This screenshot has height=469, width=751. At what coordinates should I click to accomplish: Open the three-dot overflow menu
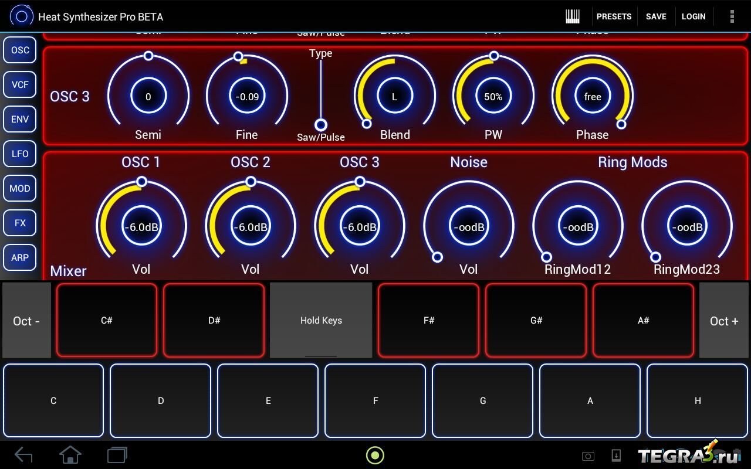point(732,16)
